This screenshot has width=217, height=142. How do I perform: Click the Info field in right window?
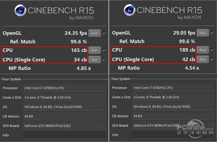(x=173, y=135)
